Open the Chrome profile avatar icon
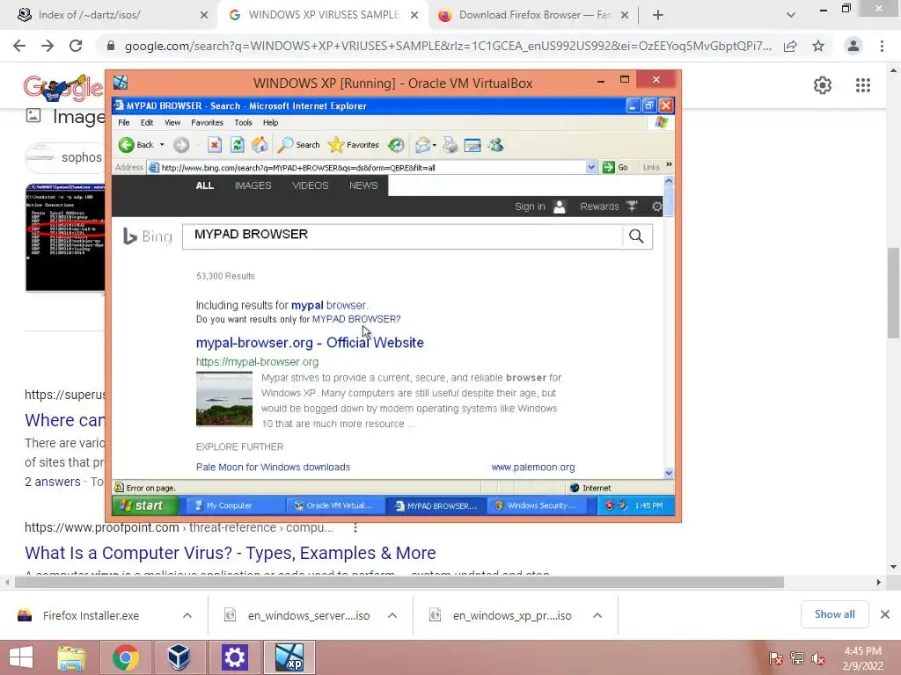Viewport: 901px width, 675px height. pyautogui.click(x=853, y=46)
